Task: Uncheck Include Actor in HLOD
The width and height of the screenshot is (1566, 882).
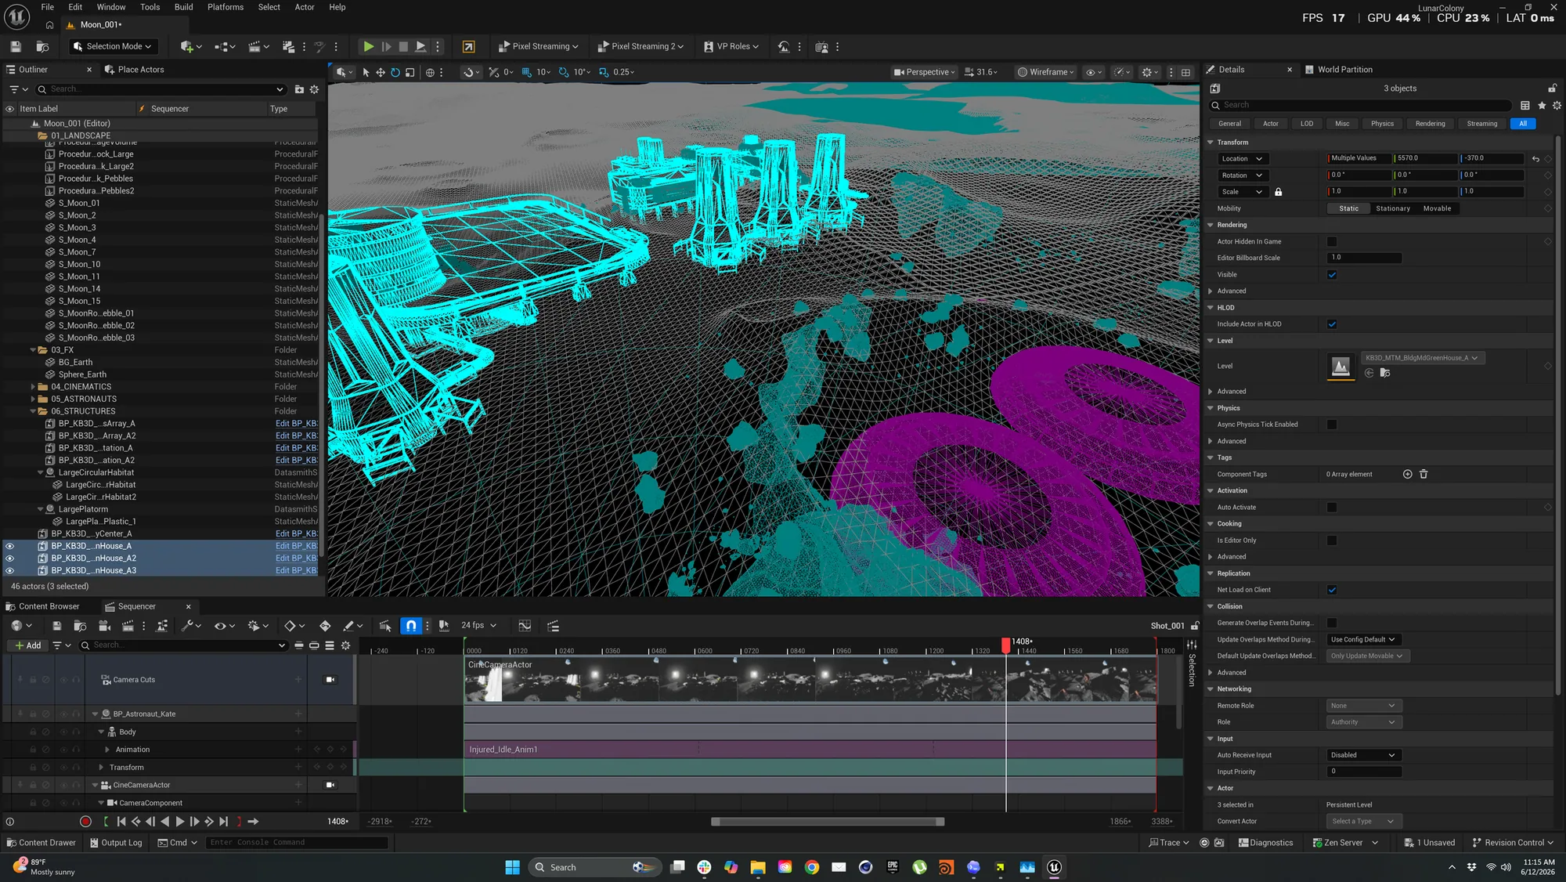Action: point(1332,324)
